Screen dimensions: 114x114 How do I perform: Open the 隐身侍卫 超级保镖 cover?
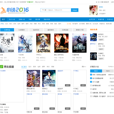coord(49,79)
